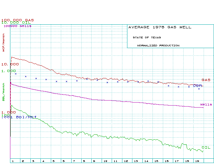This screenshot has width=214, height=164.
Task: Click the red gas curve's initial peak
Action: (x=12, y=57)
